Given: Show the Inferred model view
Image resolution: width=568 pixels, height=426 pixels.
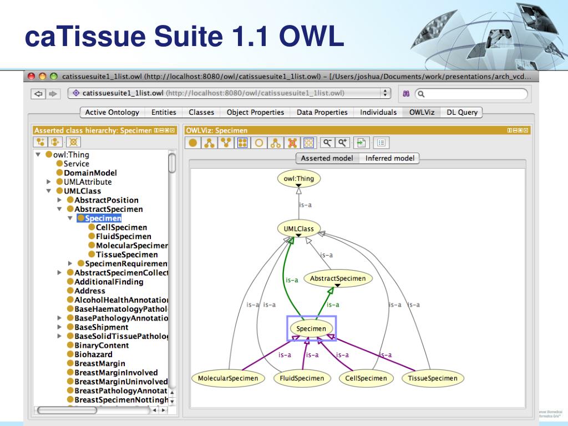Looking at the screenshot, I should coord(390,158).
